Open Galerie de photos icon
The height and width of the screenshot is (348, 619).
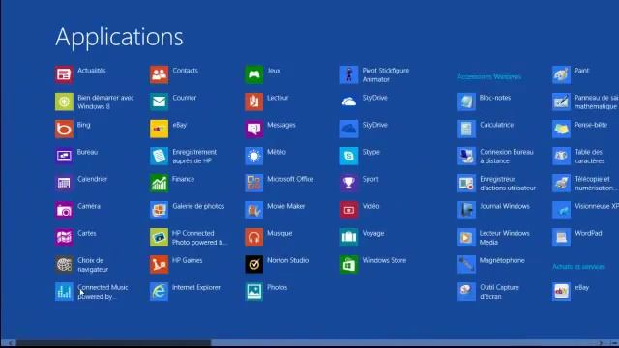pos(159,211)
